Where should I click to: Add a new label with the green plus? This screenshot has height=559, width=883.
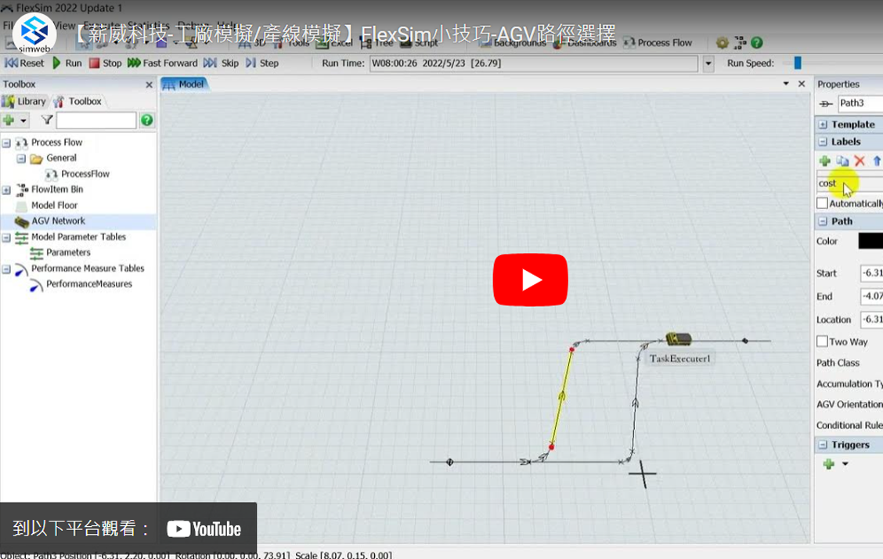[x=824, y=160]
